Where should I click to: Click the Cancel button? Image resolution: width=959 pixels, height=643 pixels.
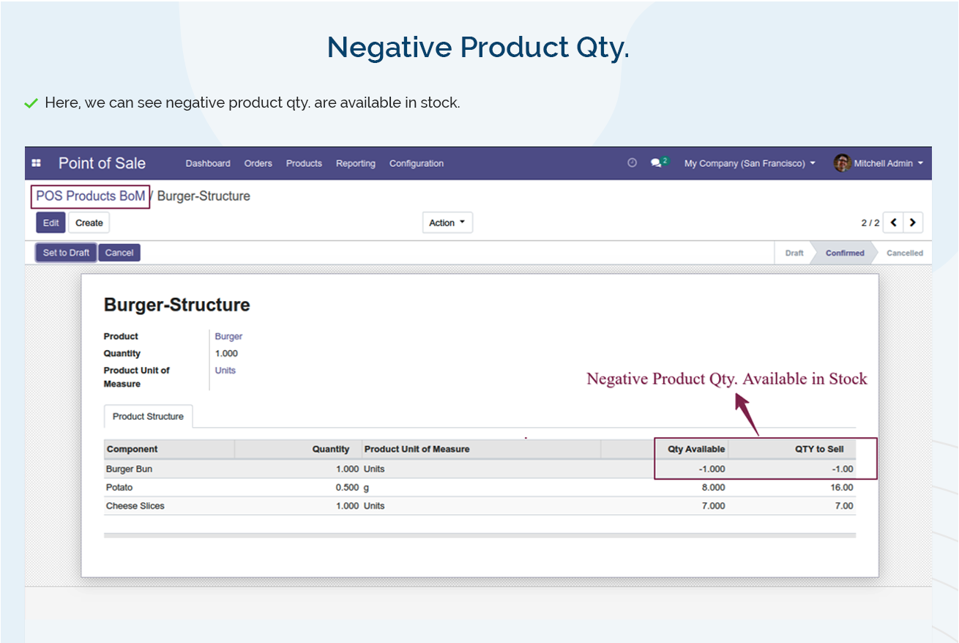coord(119,253)
